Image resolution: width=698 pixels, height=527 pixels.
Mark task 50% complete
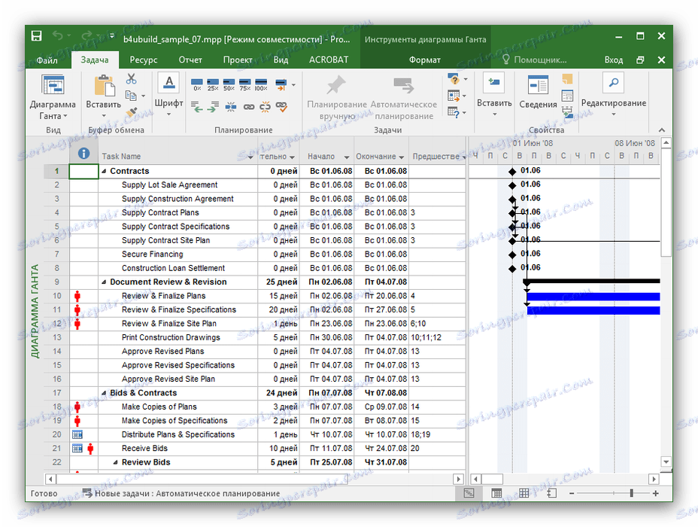pos(229,84)
